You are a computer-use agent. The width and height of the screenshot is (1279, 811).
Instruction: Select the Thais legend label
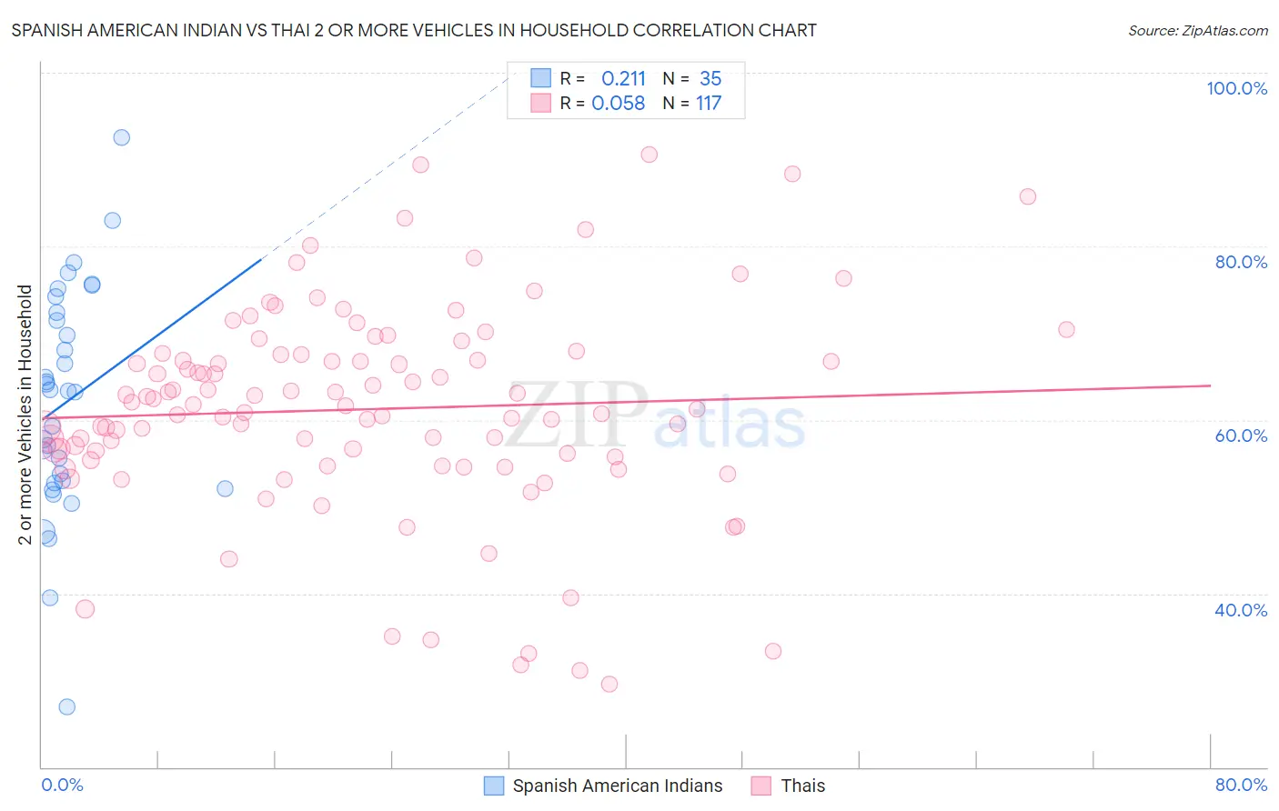point(803,786)
